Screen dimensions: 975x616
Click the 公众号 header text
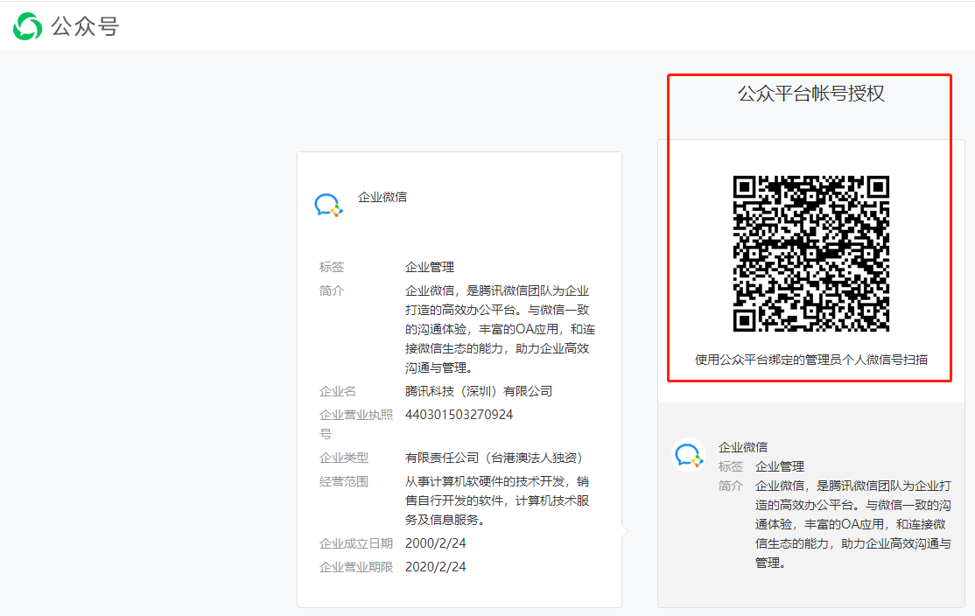85,27
